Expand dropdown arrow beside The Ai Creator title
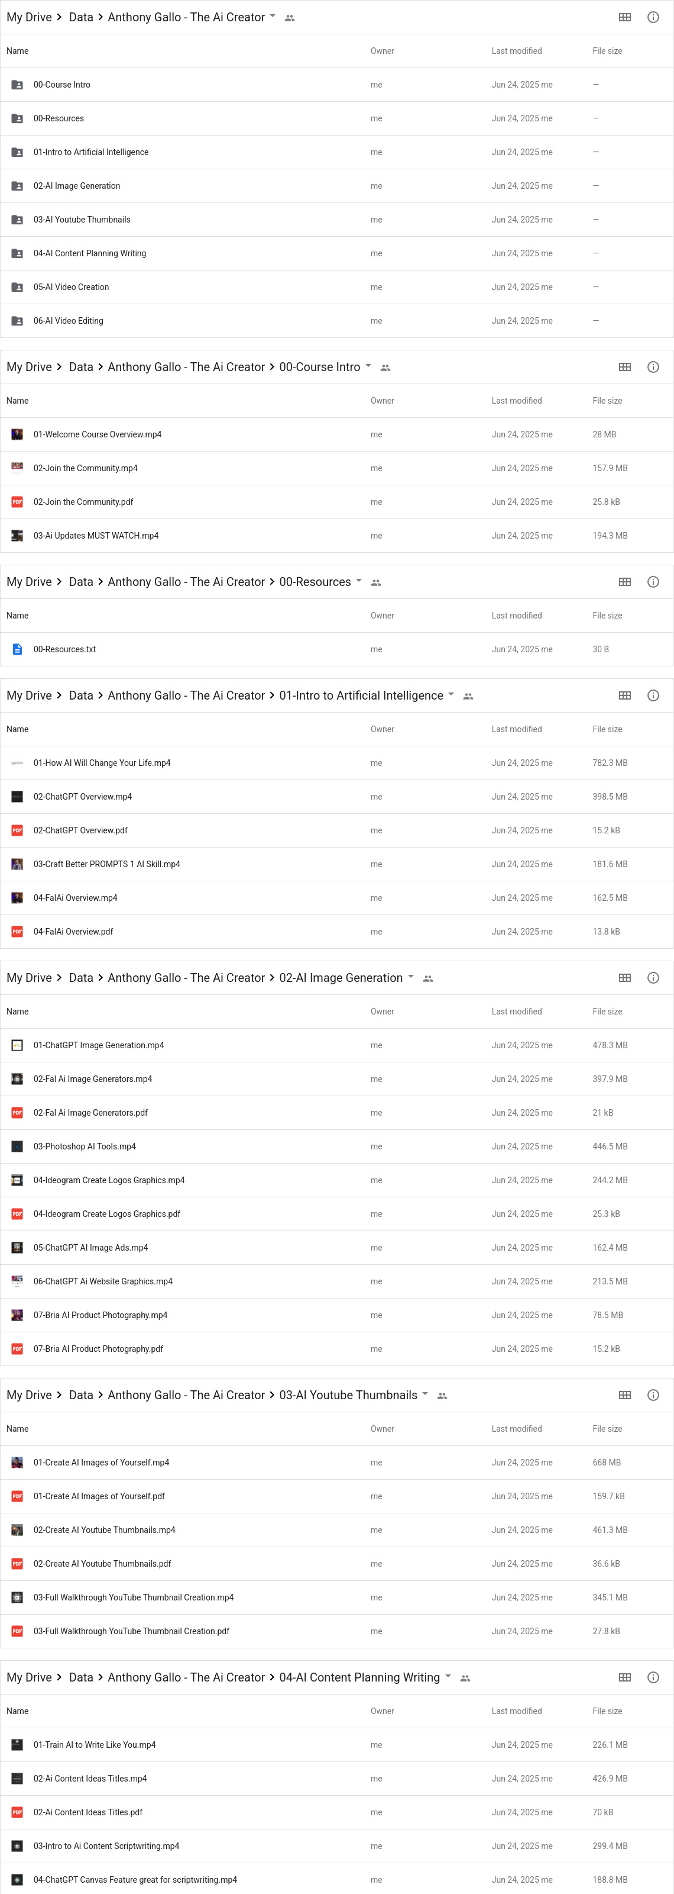This screenshot has height=1894, width=674. (x=273, y=15)
